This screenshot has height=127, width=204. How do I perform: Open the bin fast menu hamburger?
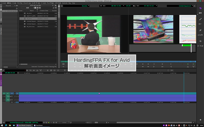click(x=56, y=8)
